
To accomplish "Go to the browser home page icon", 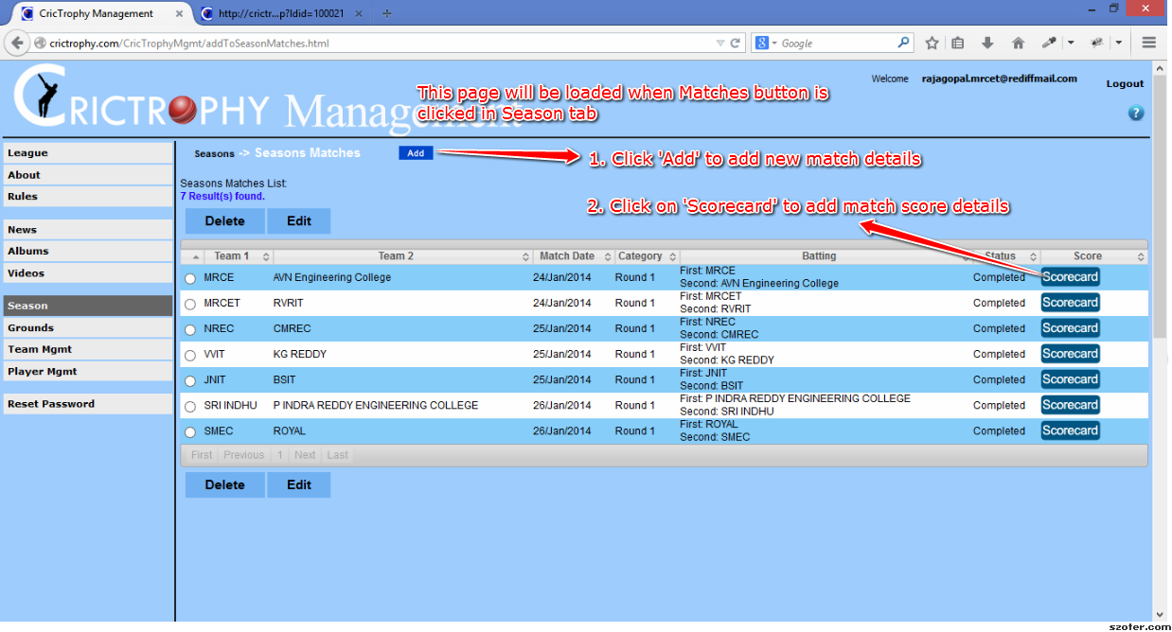I will point(1018,43).
